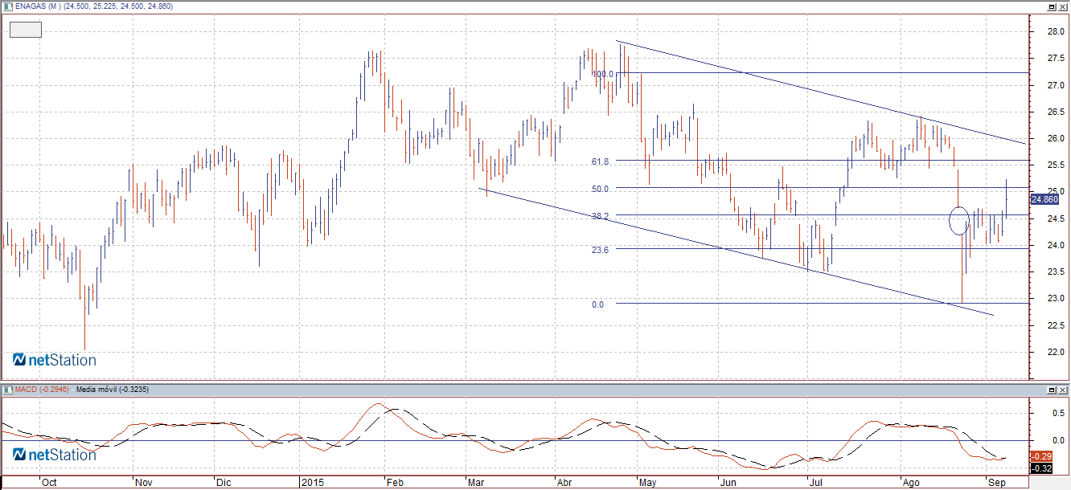Click the netStation logo in price chart

click(54, 359)
